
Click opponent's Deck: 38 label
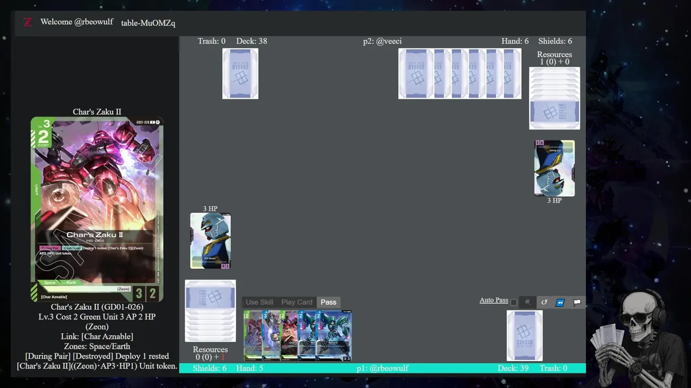coord(252,41)
